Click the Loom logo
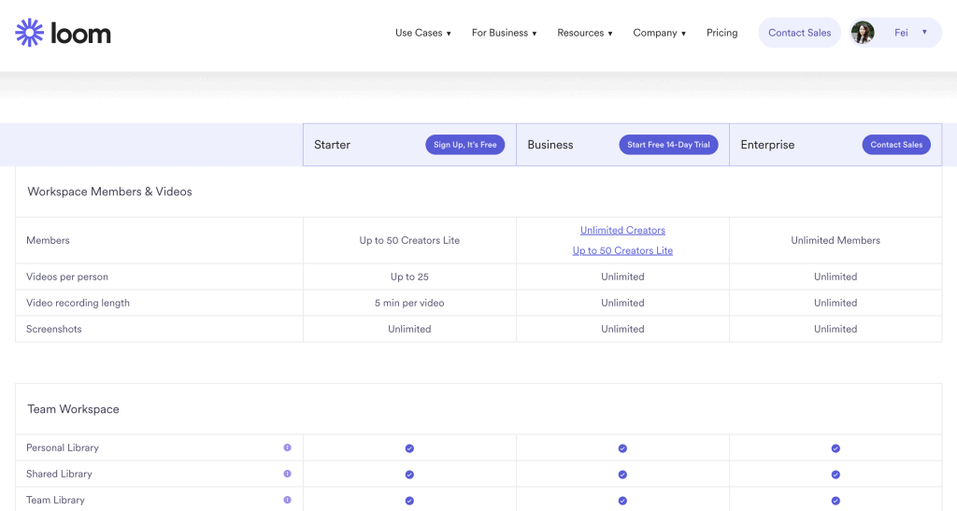 coord(64,34)
